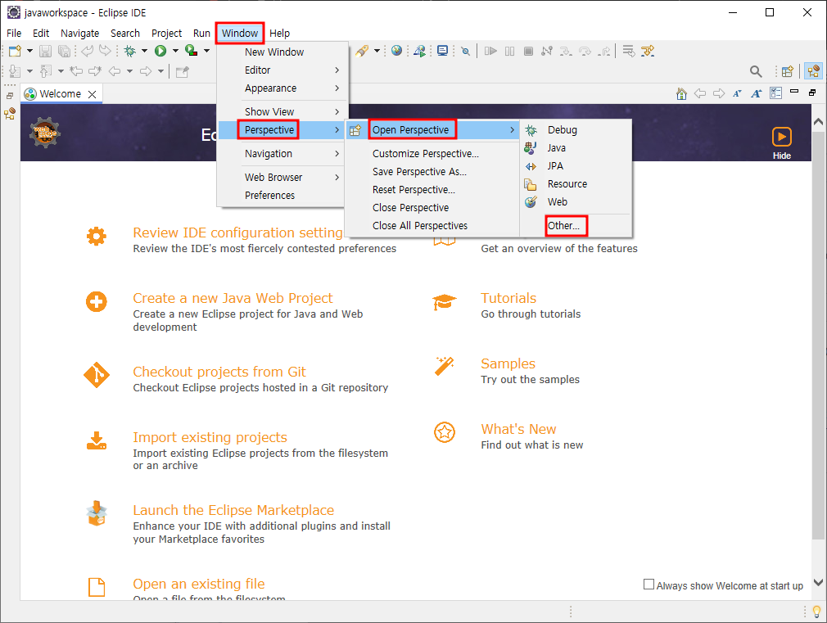827x623 pixels.
Task: Expand the Show View submenu arrow
Action: [337, 112]
